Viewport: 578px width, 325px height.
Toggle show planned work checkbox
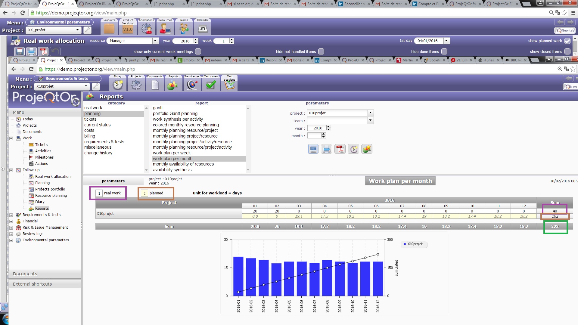tap(567, 41)
